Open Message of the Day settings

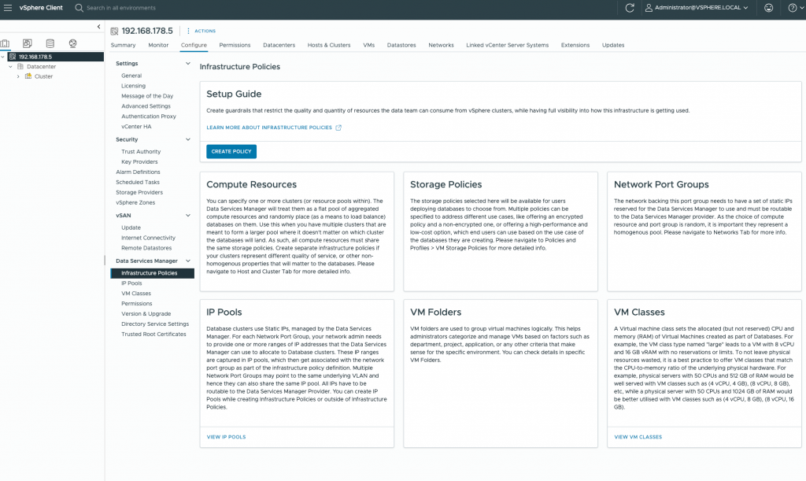pyautogui.click(x=147, y=96)
